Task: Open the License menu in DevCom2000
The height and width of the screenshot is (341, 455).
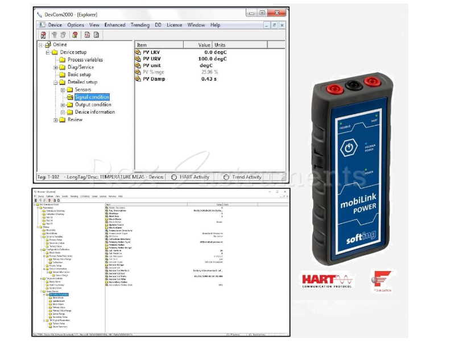Action: click(174, 25)
